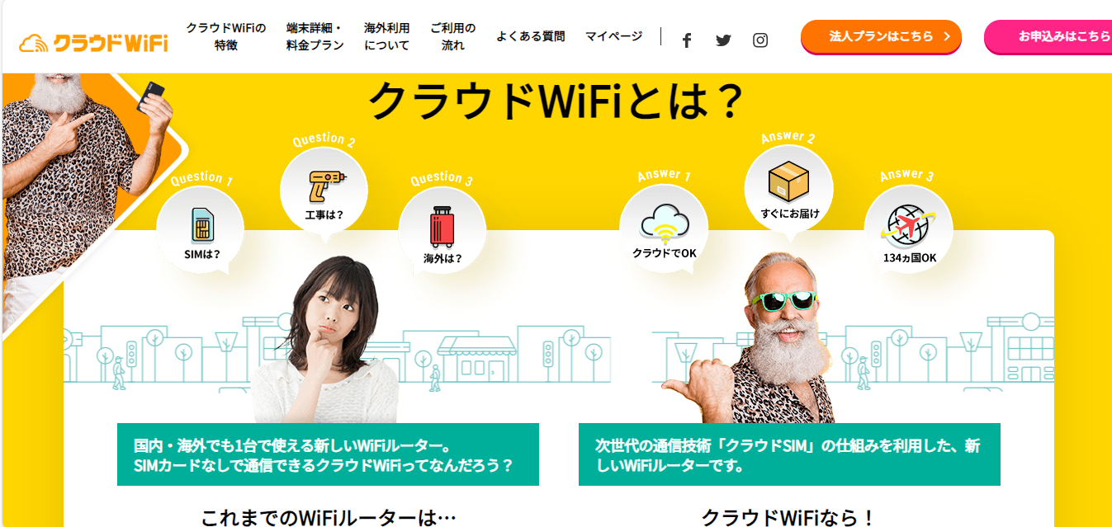Open the Facebook social icon
Viewport: 1112px width, 527px height.
(686, 40)
